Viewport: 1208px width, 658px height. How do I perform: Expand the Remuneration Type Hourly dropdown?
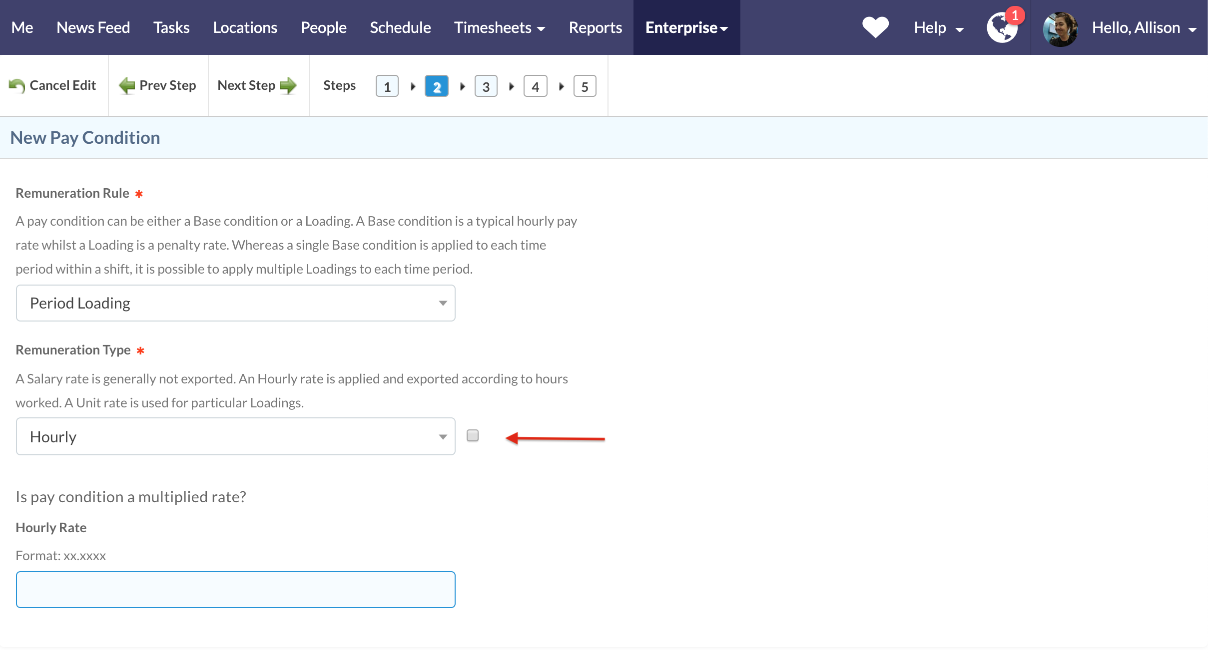tap(235, 437)
